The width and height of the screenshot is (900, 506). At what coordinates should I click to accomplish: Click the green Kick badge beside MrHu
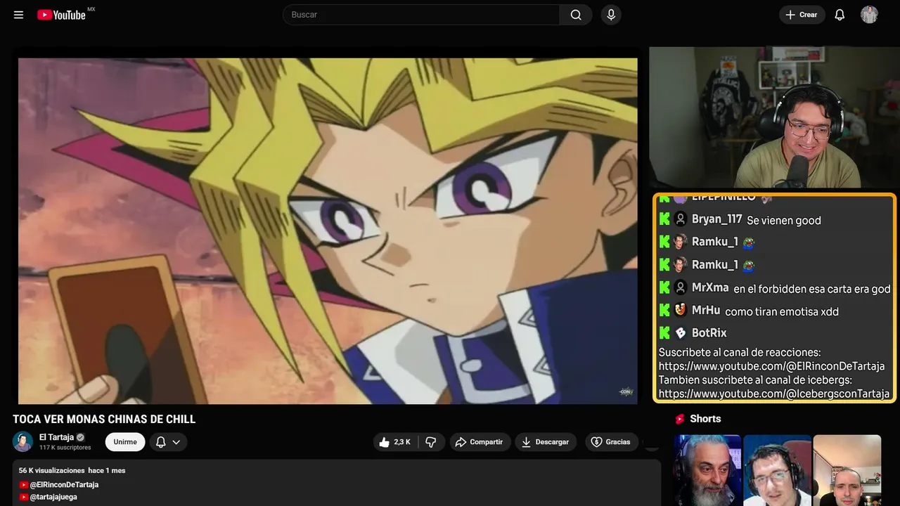pos(664,310)
